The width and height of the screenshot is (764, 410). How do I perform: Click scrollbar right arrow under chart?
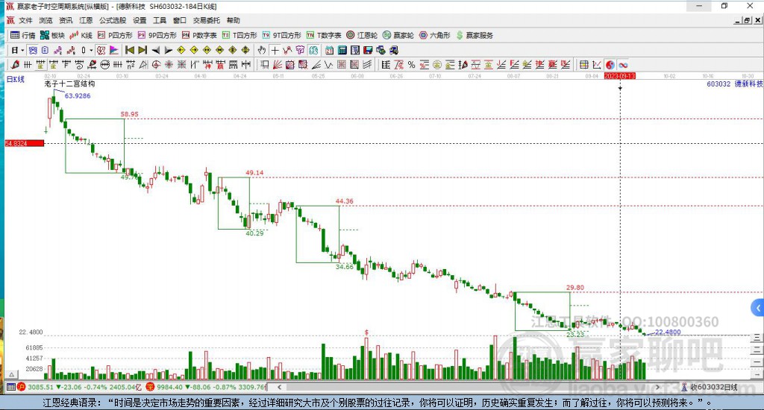click(657, 387)
